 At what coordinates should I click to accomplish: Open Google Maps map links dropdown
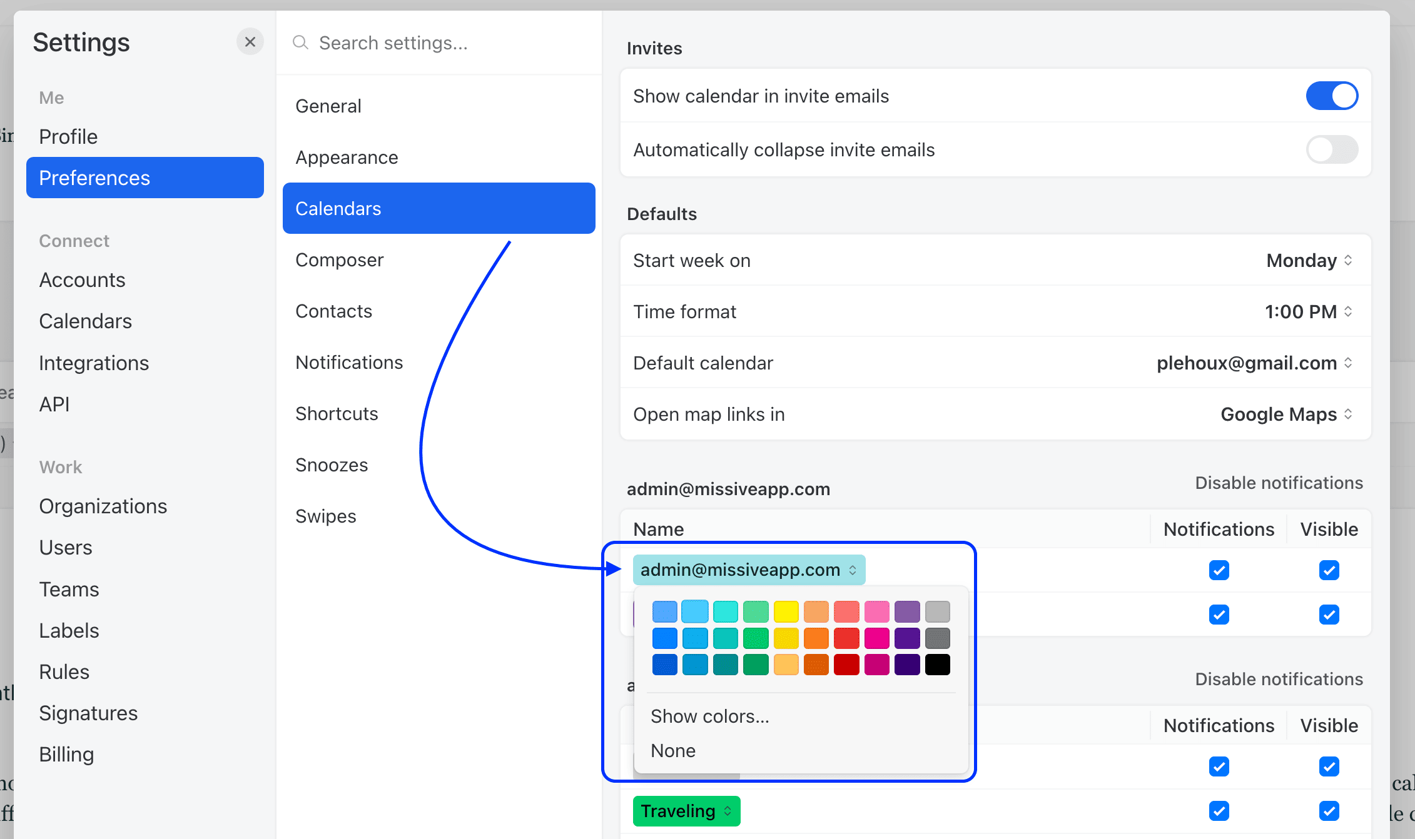coord(1286,414)
